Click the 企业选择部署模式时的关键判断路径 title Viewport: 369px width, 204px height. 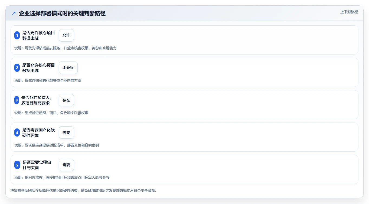point(62,13)
